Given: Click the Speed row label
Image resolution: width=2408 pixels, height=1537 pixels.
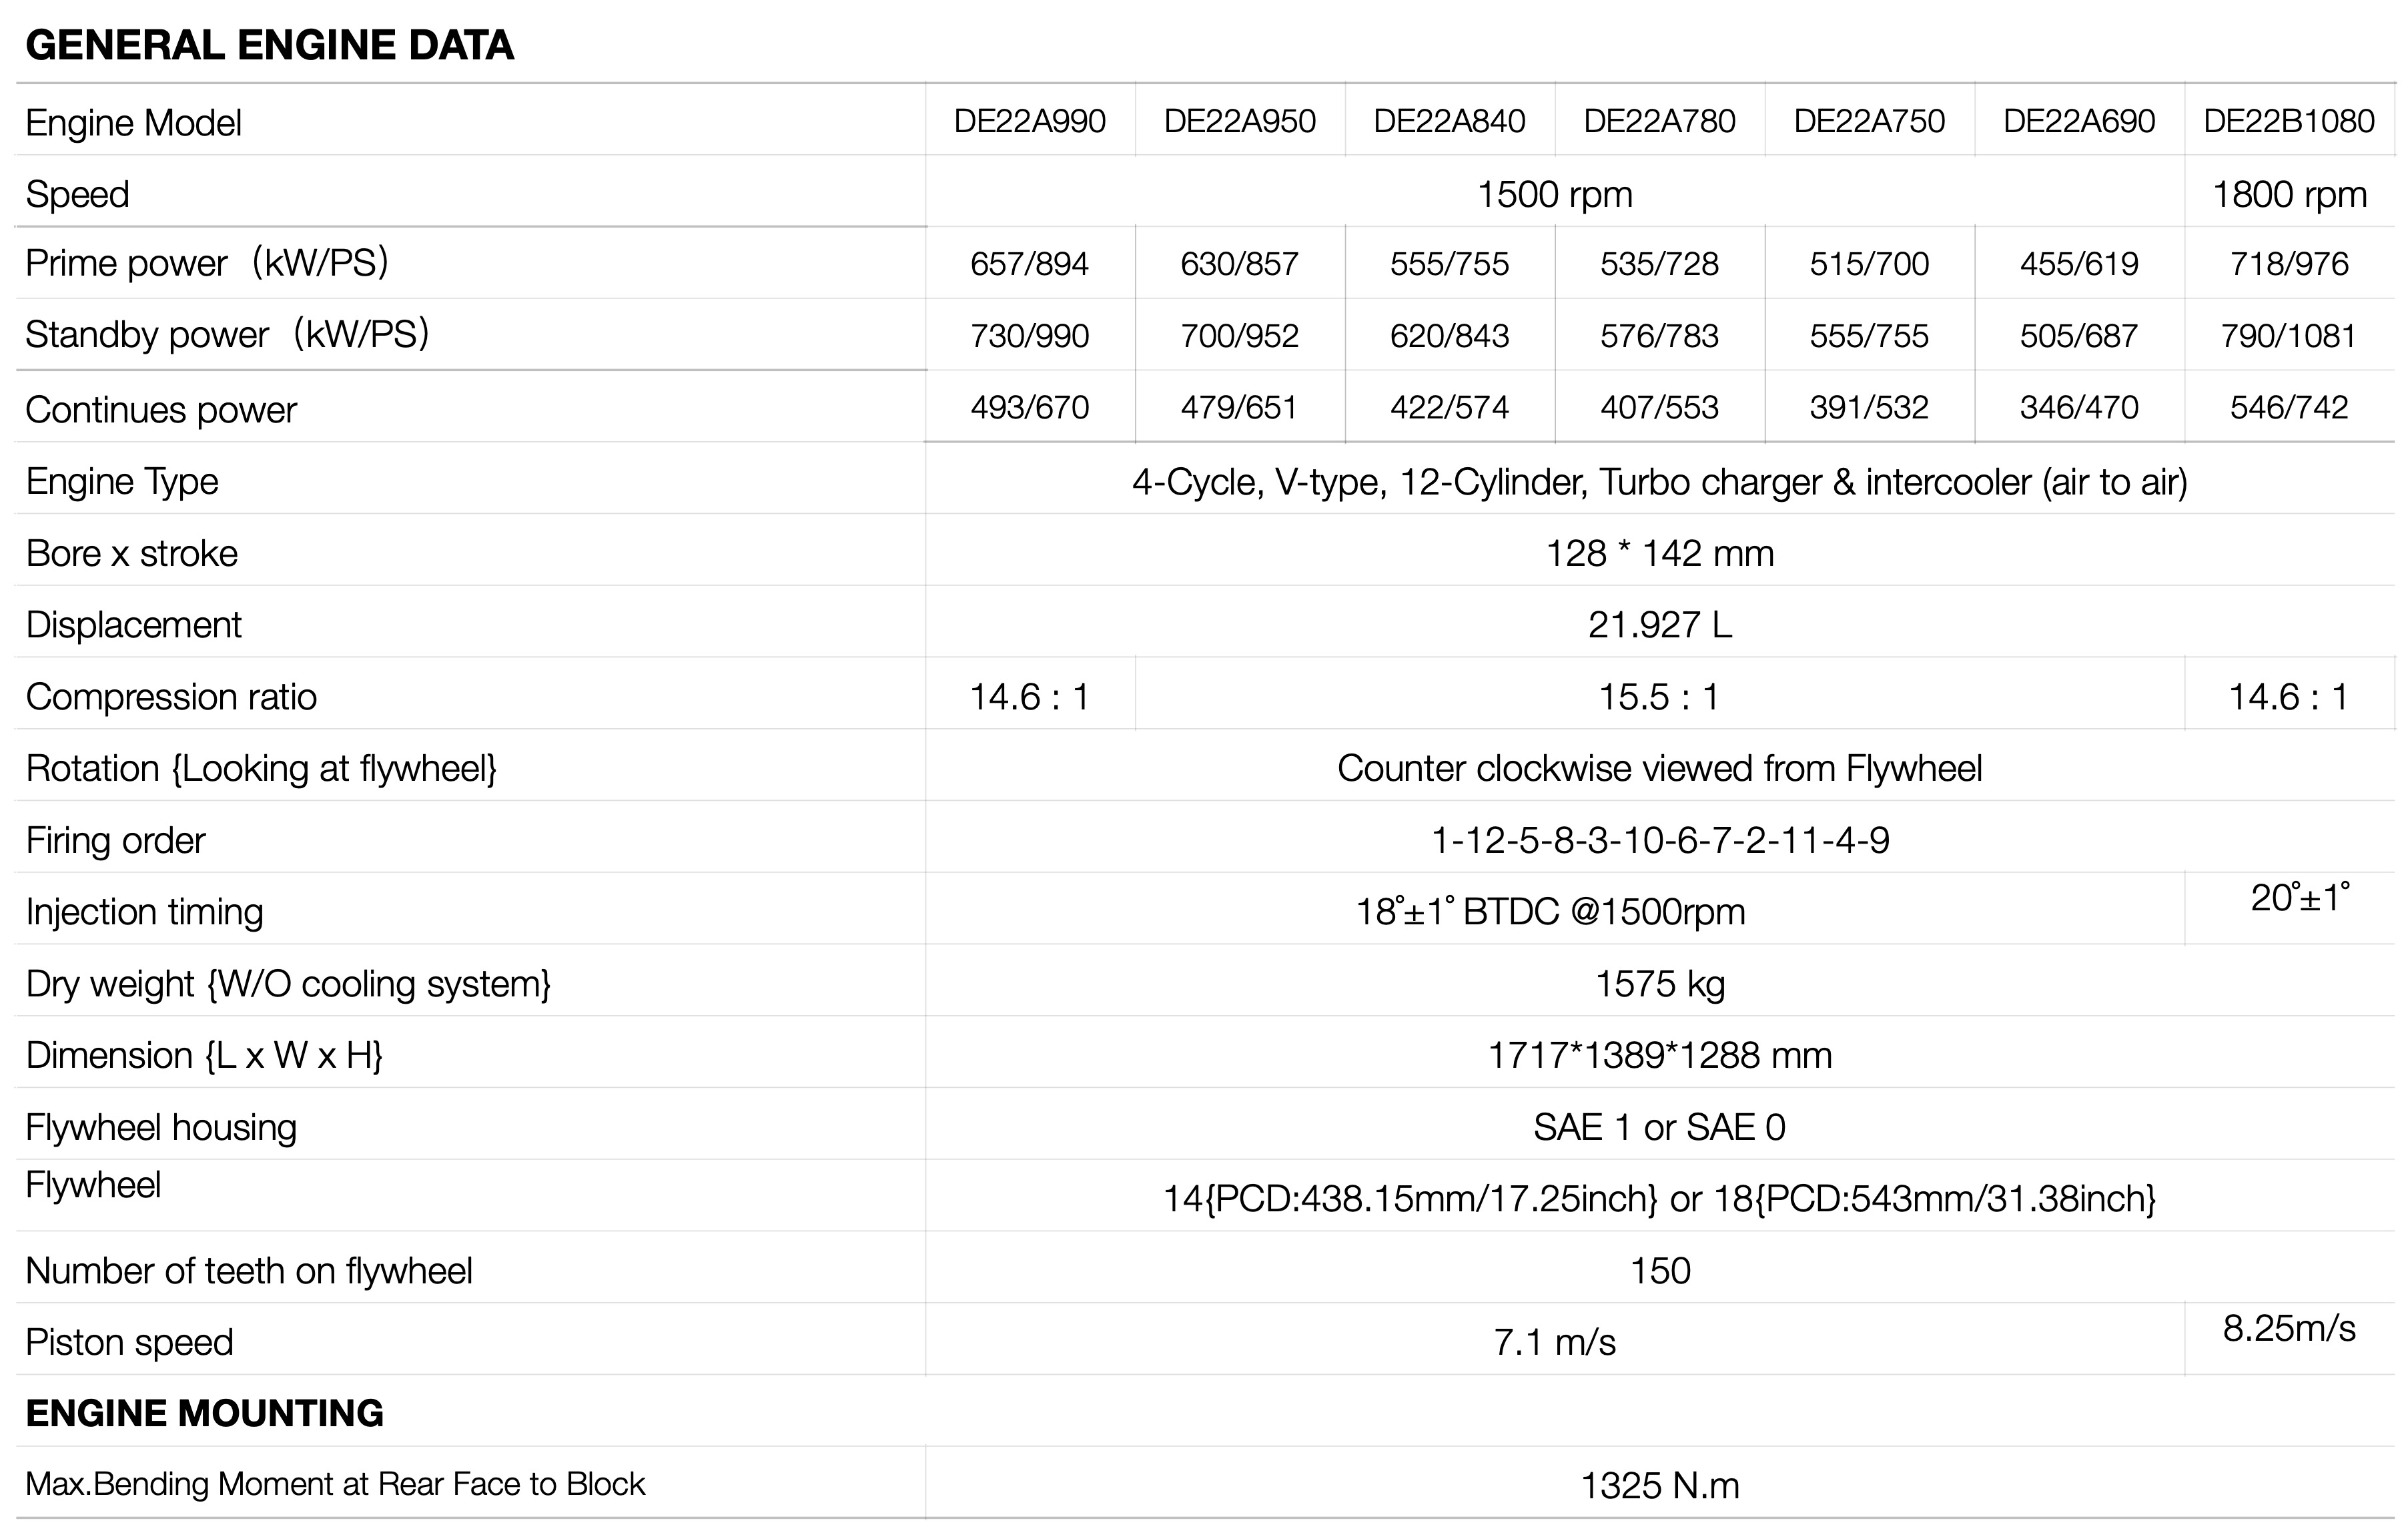Looking at the screenshot, I should coord(77,195).
